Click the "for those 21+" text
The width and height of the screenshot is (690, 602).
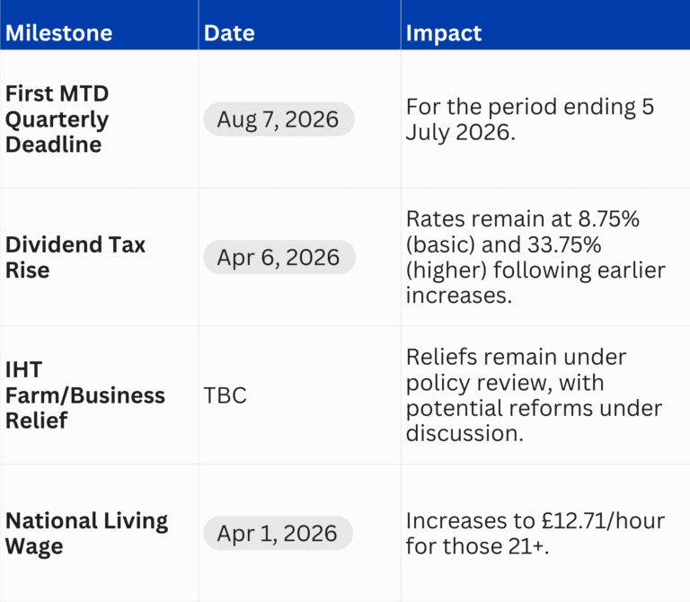coord(477,546)
